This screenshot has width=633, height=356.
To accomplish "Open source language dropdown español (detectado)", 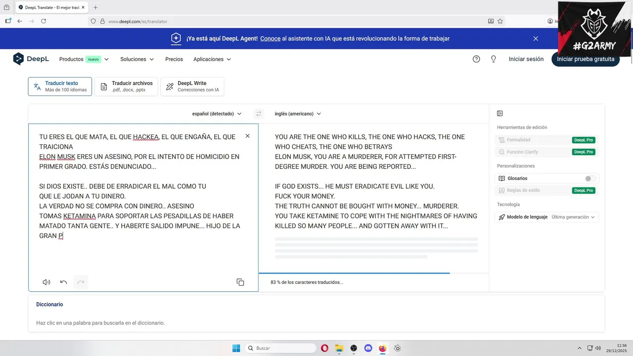I will [x=217, y=114].
